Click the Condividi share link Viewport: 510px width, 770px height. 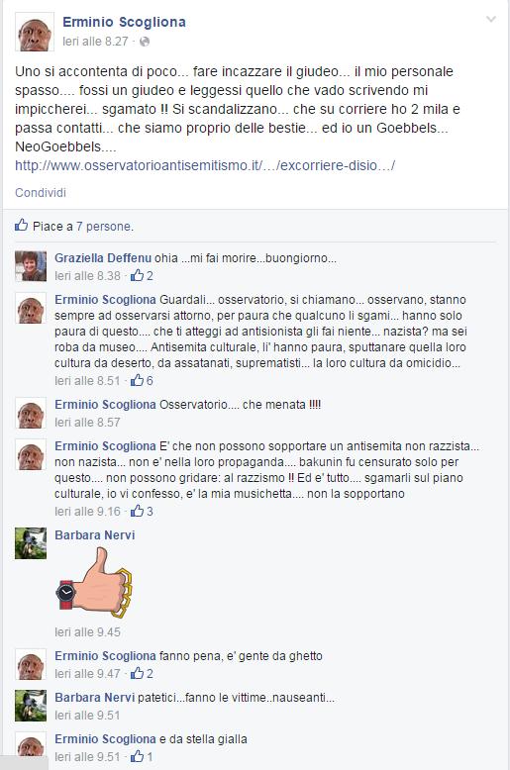[41, 192]
